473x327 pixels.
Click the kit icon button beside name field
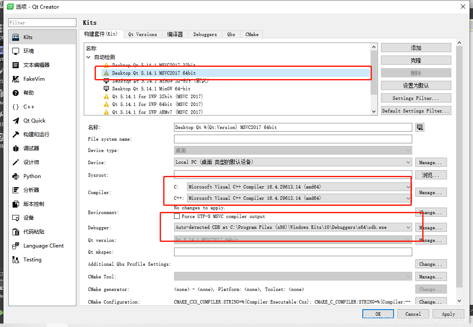[420, 127]
